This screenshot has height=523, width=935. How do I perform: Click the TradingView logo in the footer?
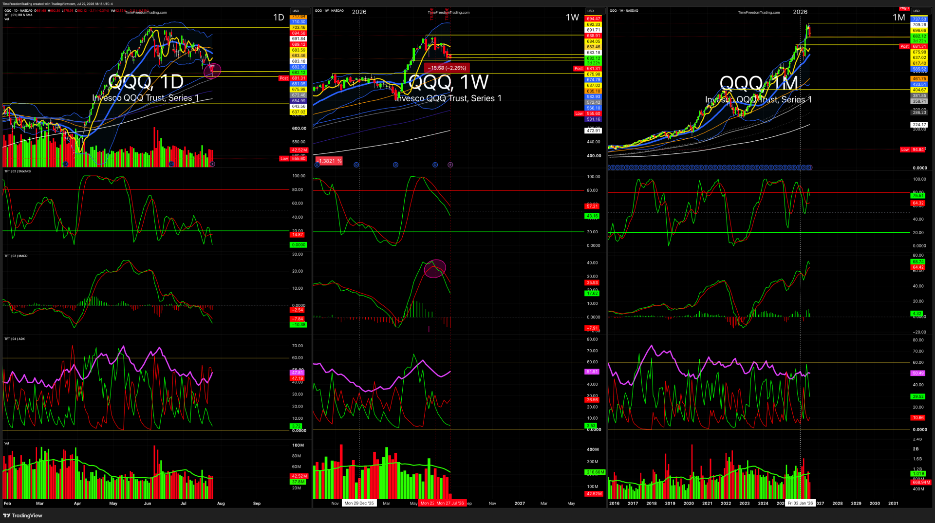click(x=23, y=515)
